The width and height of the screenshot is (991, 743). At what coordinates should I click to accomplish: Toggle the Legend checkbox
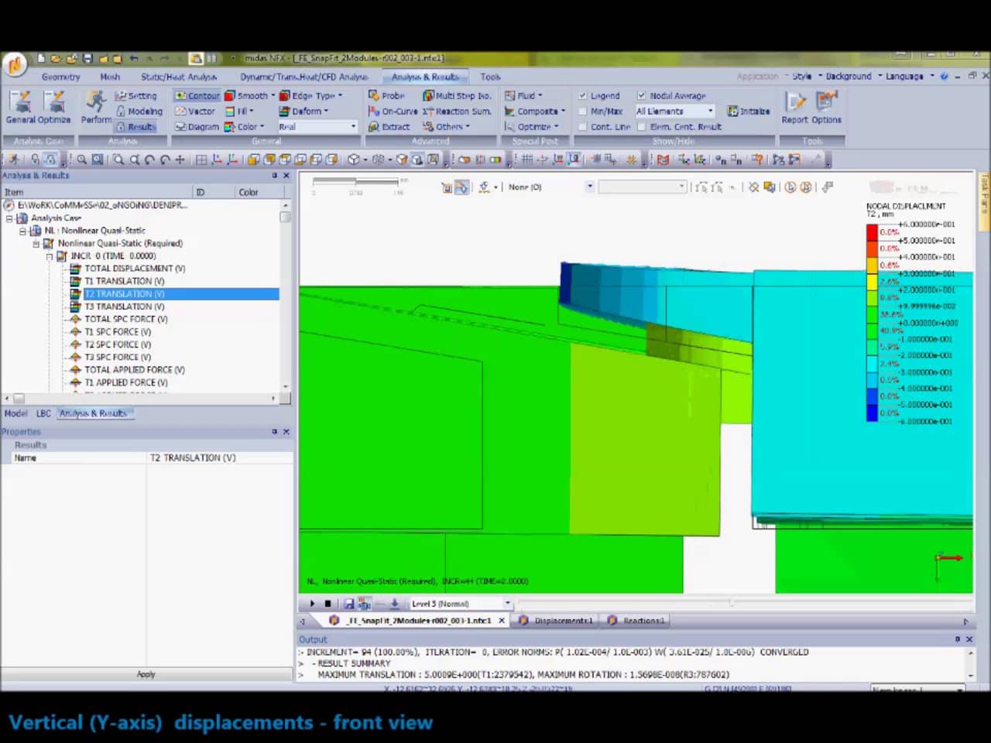tap(583, 96)
